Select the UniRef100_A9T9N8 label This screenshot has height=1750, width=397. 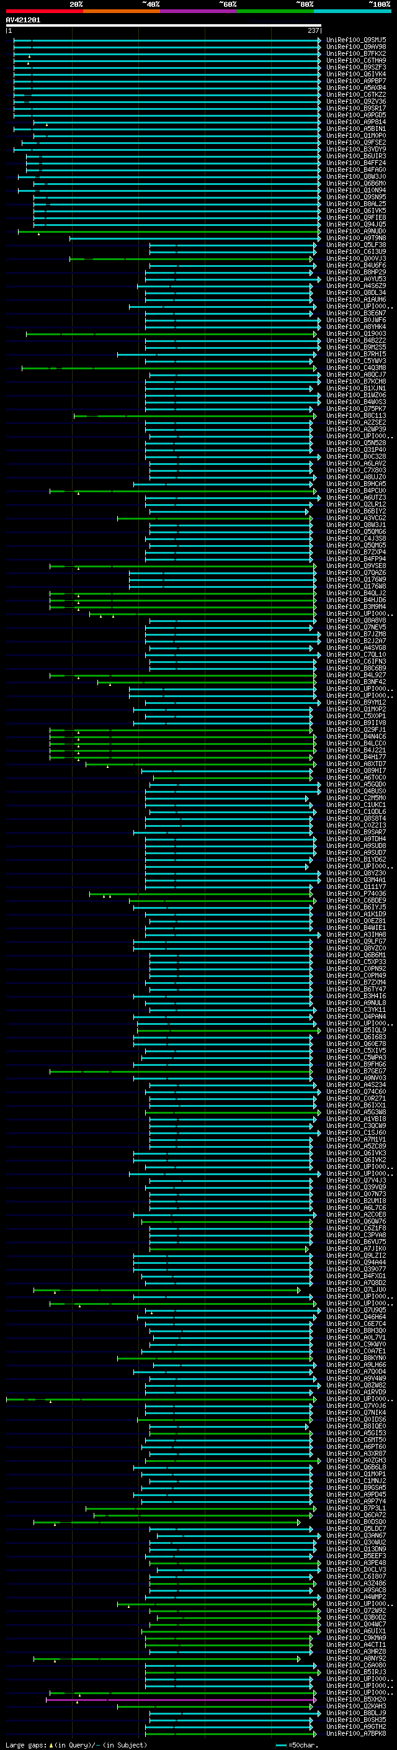click(x=356, y=238)
